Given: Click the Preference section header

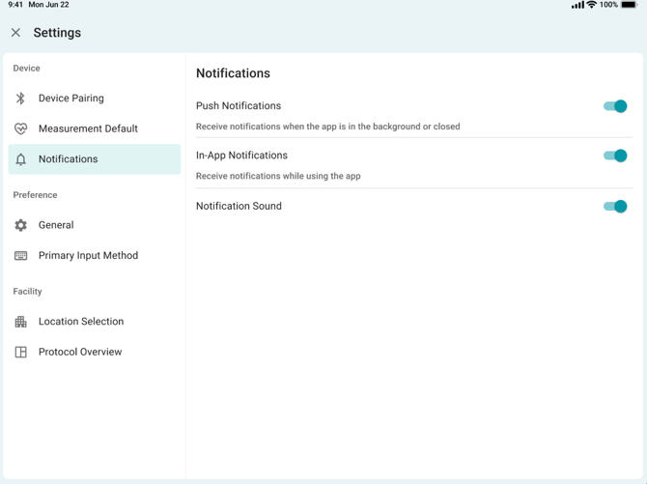Looking at the screenshot, I should [x=35, y=195].
